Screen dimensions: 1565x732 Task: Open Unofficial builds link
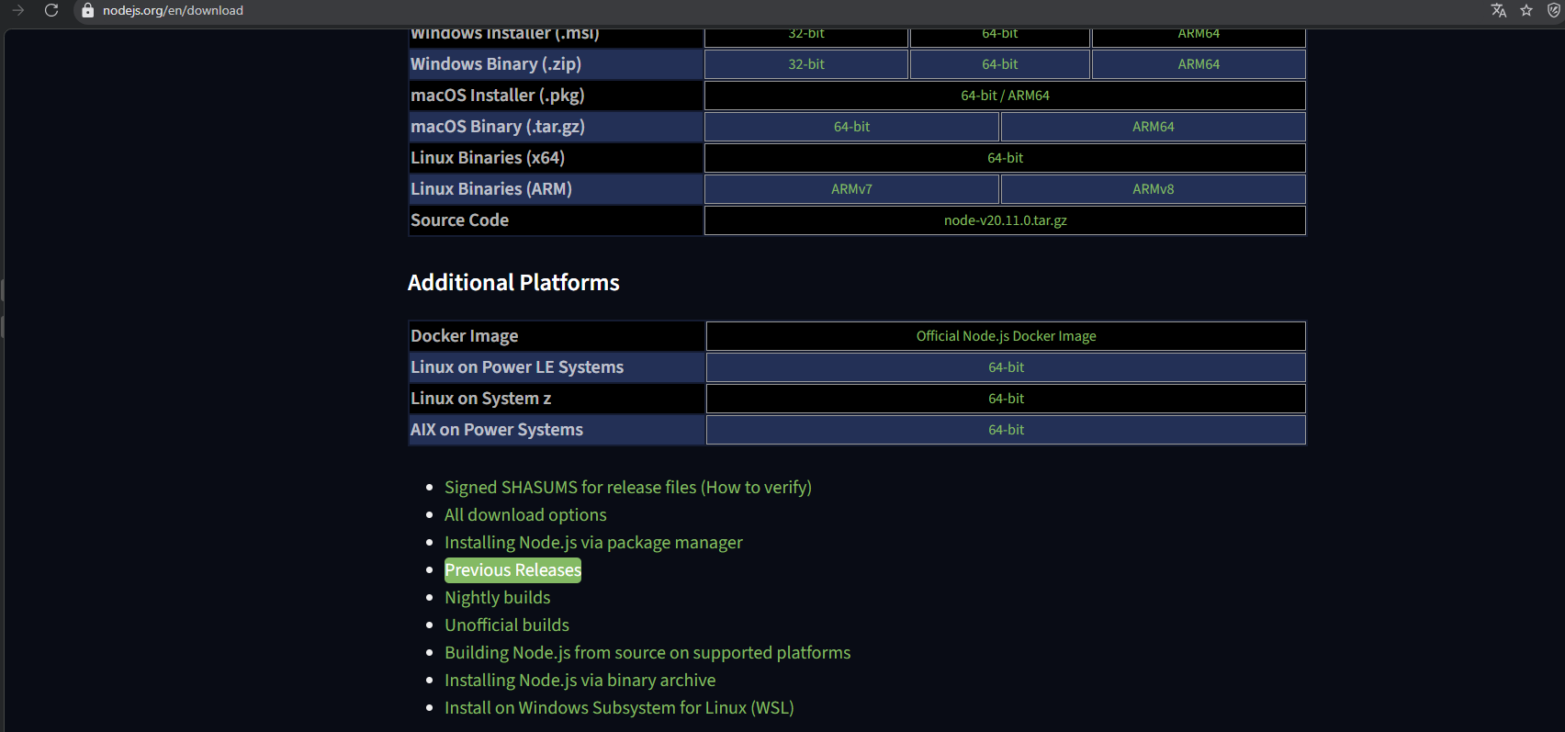(507, 625)
